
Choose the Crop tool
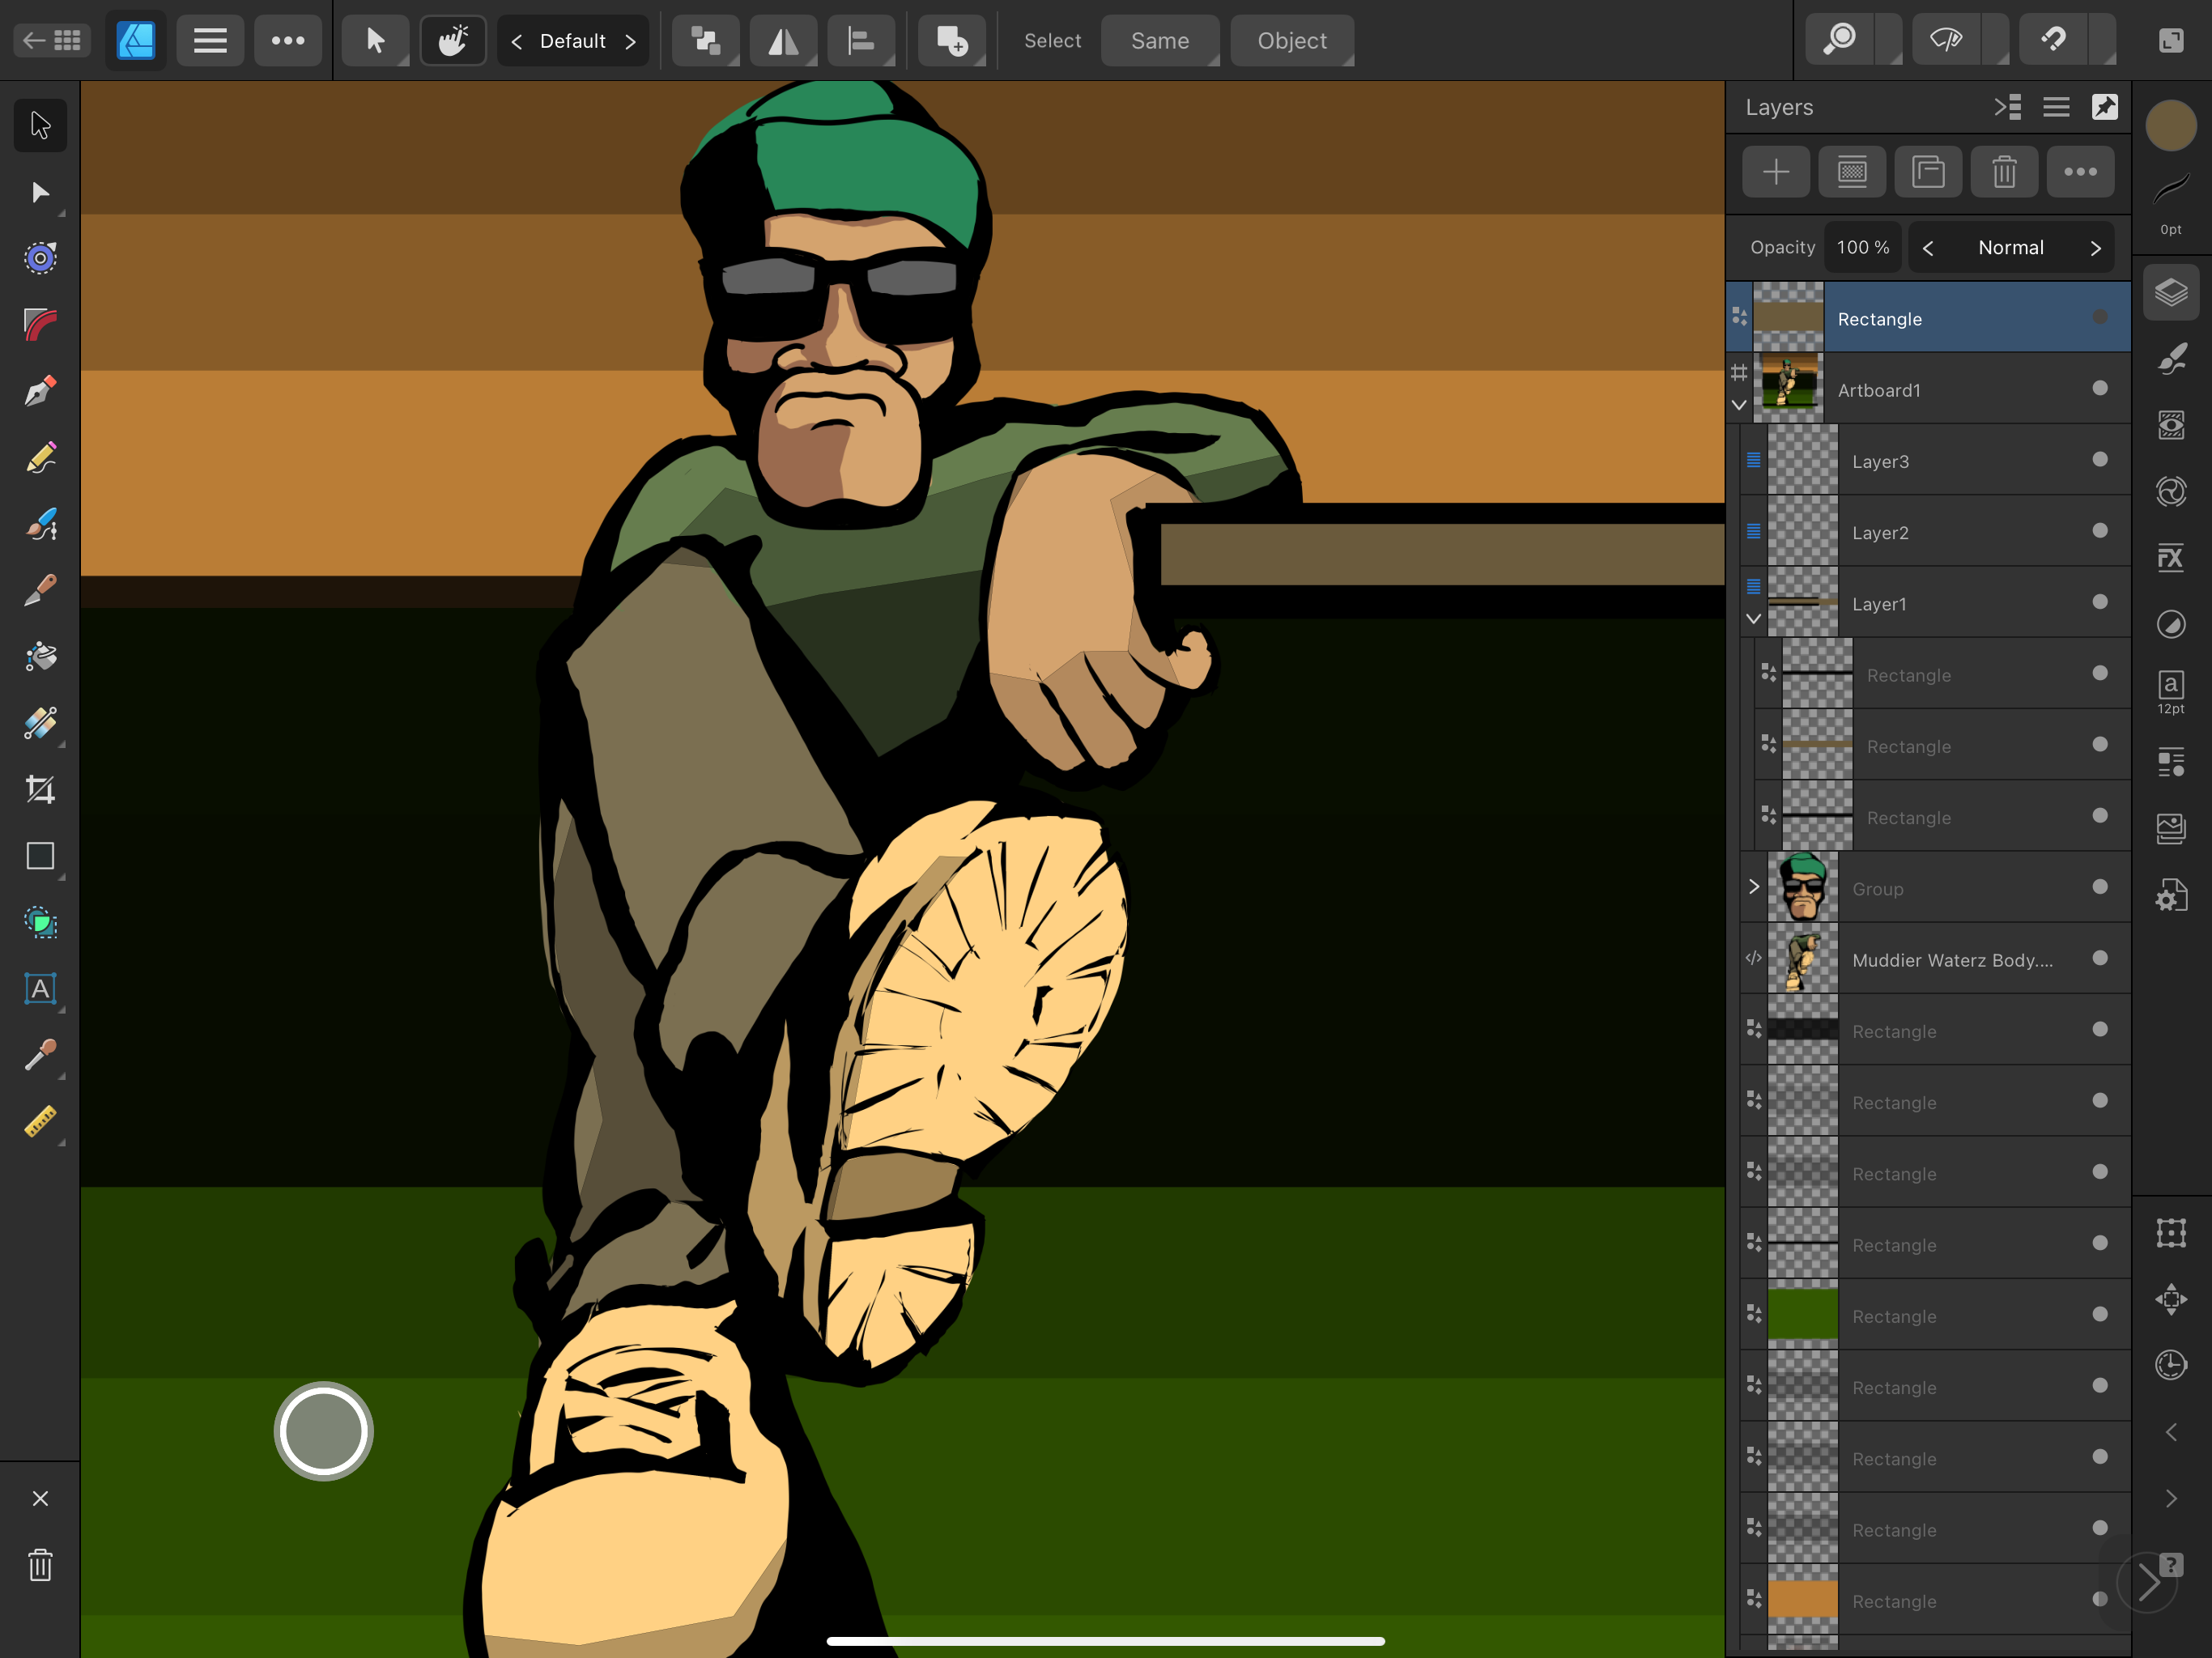click(40, 789)
